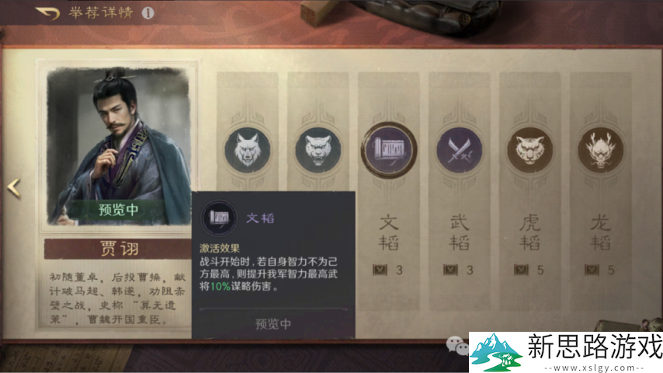Click the 贾诩 name plate

[x=118, y=249]
